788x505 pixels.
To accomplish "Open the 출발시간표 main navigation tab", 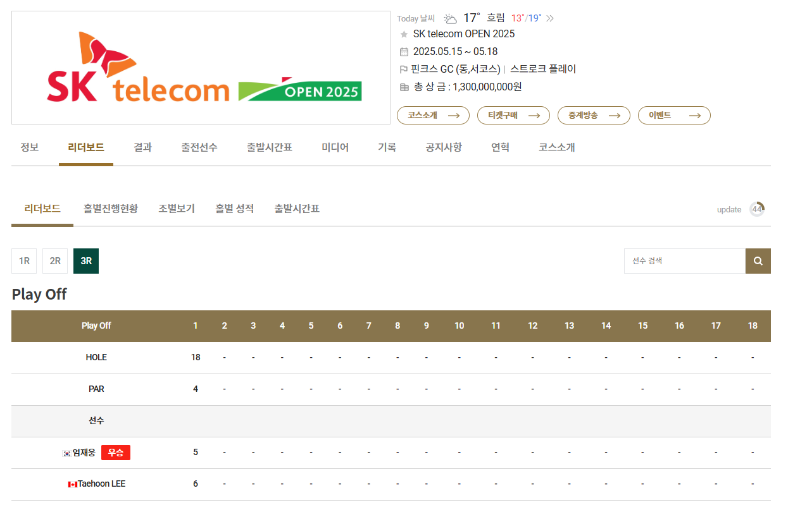I will tap(270, 147).
